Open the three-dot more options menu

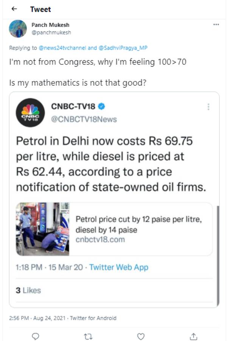coord(216,25)
